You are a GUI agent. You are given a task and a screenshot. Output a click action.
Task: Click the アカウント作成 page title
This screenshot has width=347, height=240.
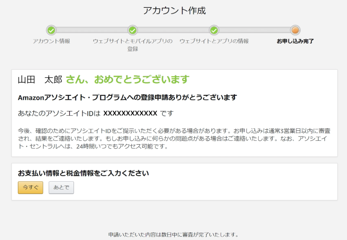click(x=175, y=10)
